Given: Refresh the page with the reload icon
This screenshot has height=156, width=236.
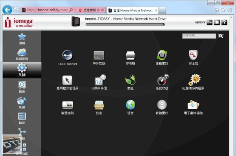Looking at the screenshot, I should (x=98, y=10).
